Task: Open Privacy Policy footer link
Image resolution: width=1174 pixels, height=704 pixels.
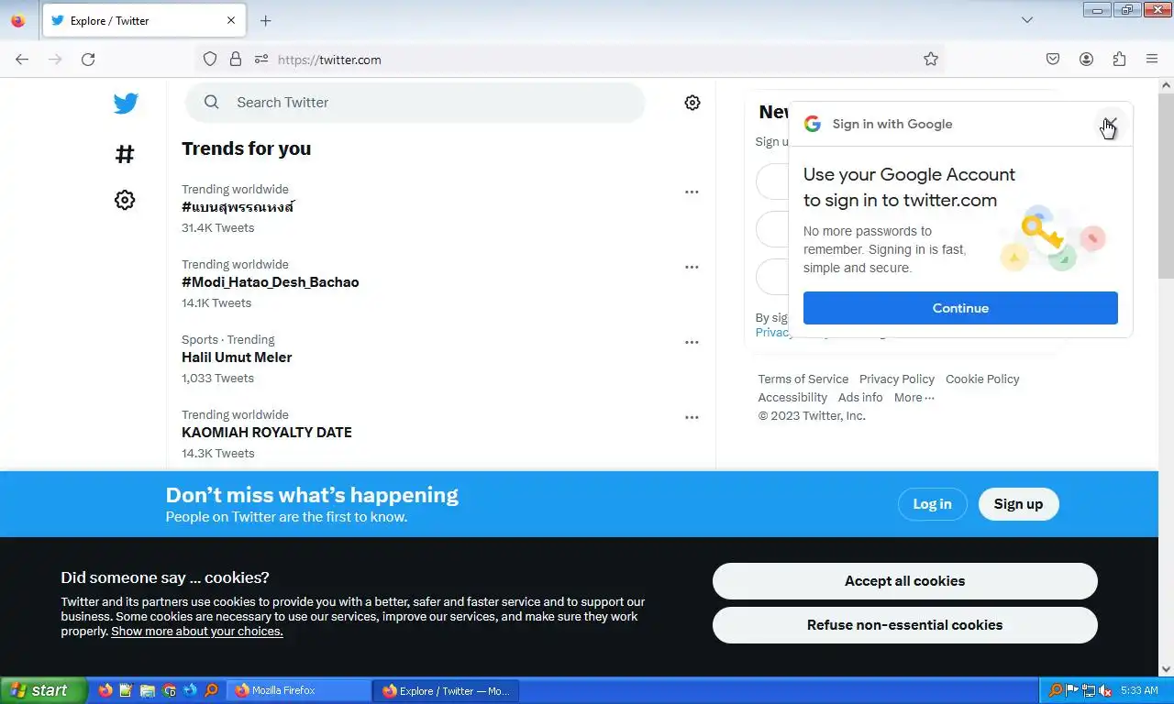Action: point(897,379)
